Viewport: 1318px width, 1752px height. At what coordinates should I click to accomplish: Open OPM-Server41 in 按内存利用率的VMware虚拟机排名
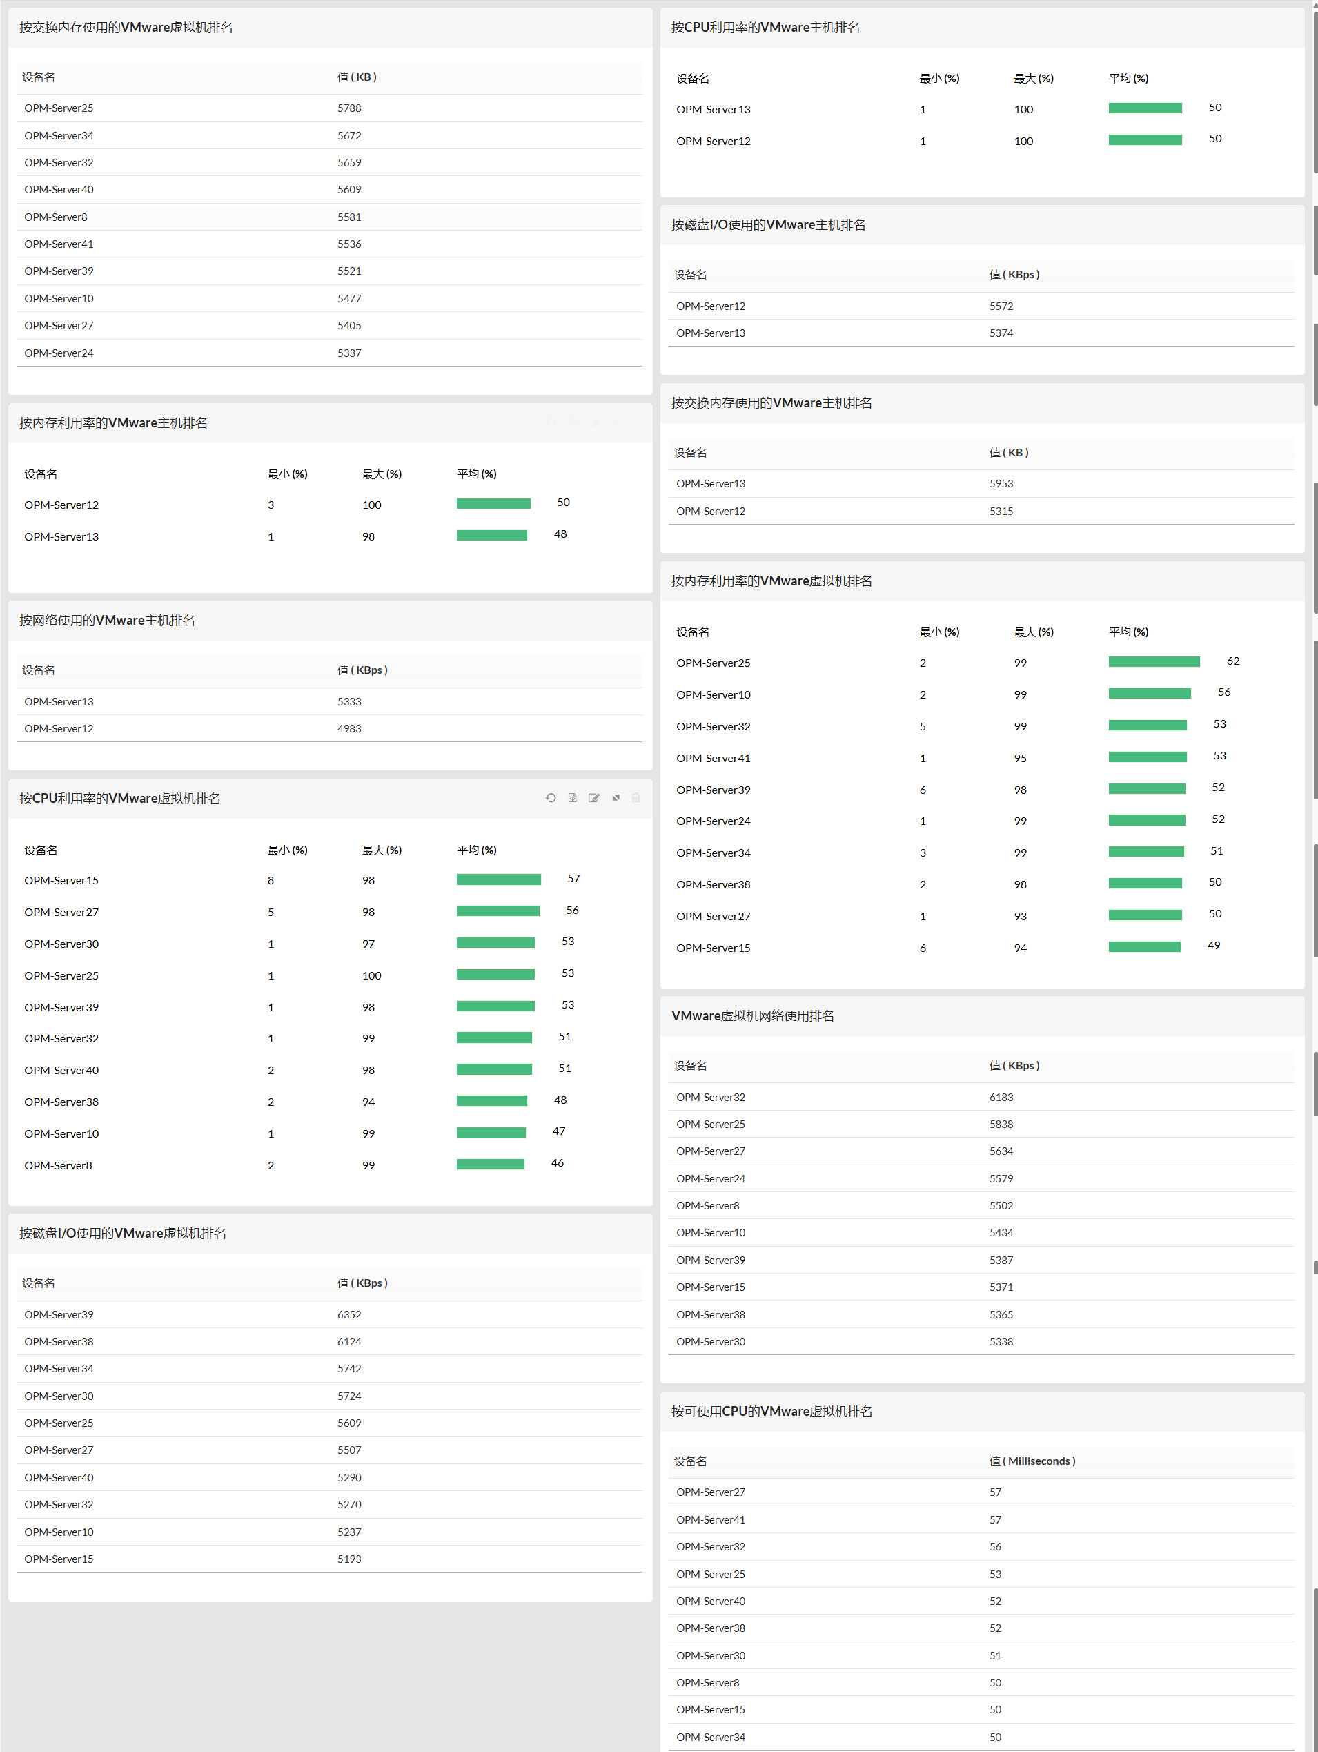(714, 758)
